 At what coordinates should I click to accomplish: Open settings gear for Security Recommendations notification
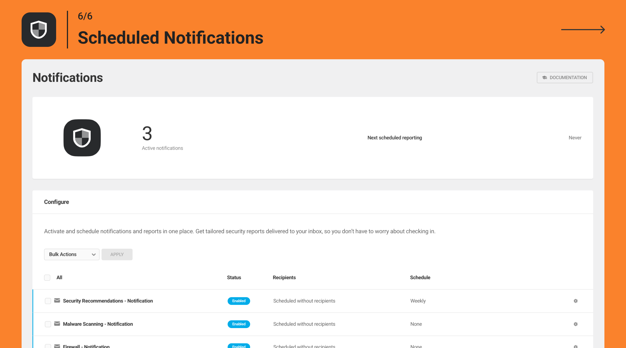pos(576,301)
